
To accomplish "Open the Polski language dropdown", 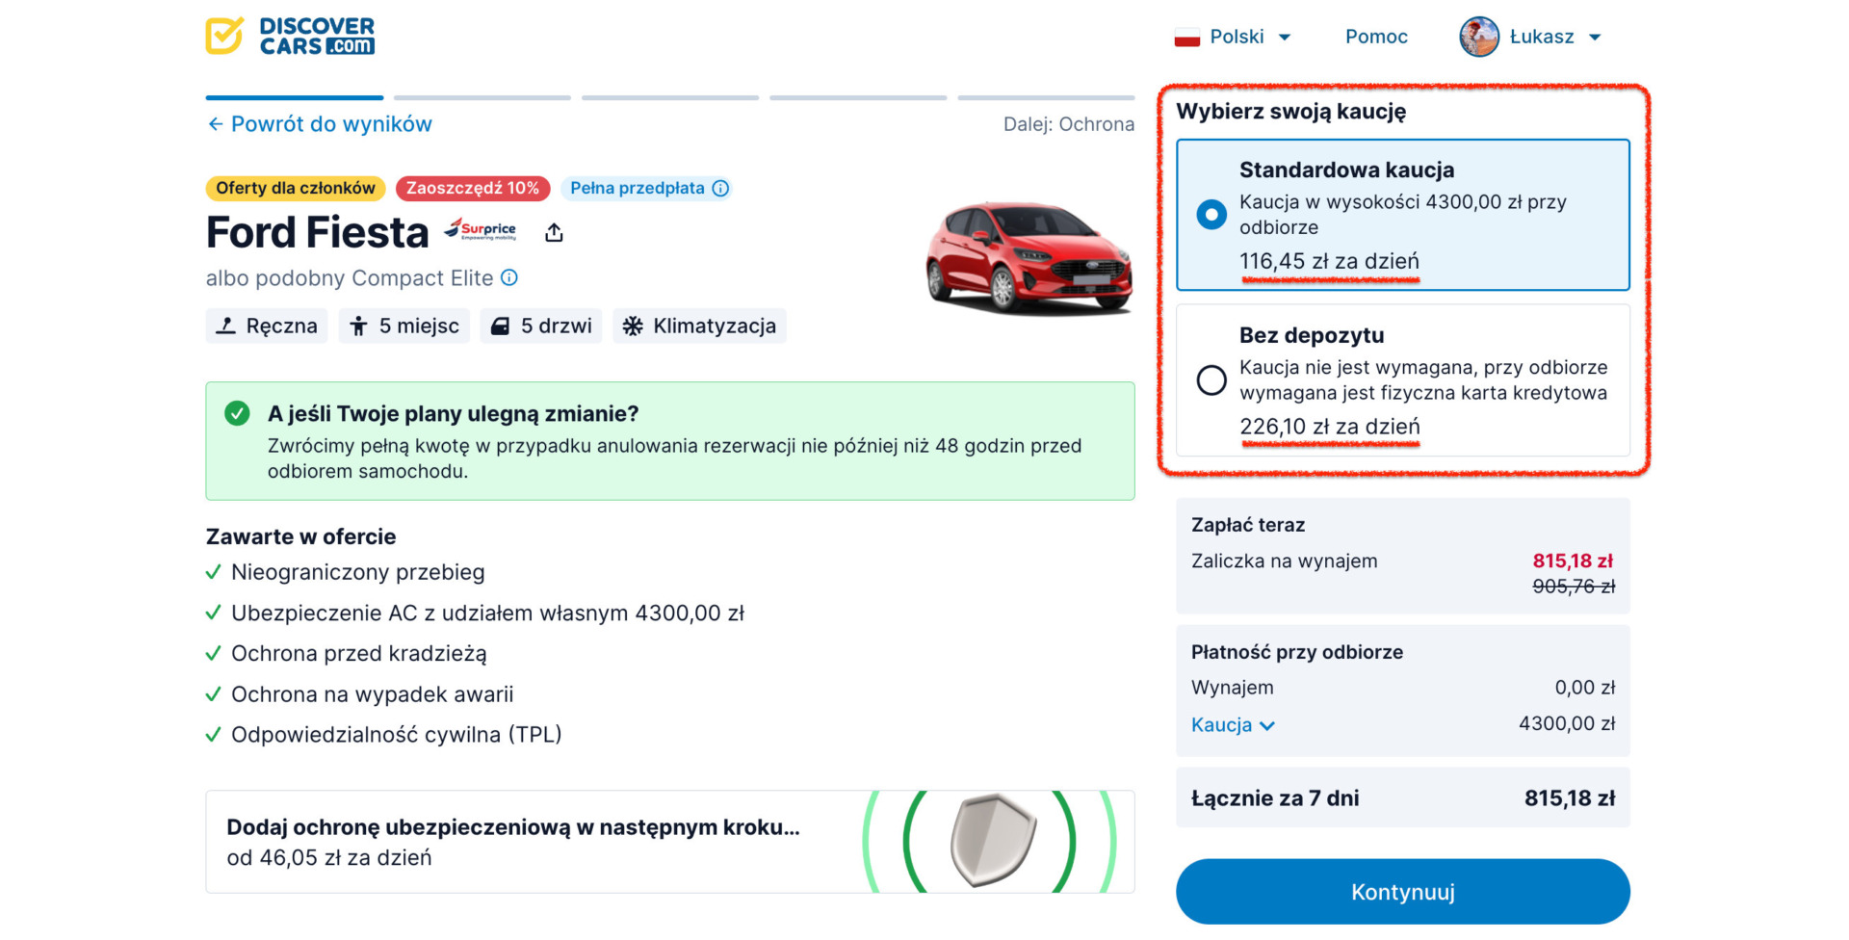I will 1233,37.
